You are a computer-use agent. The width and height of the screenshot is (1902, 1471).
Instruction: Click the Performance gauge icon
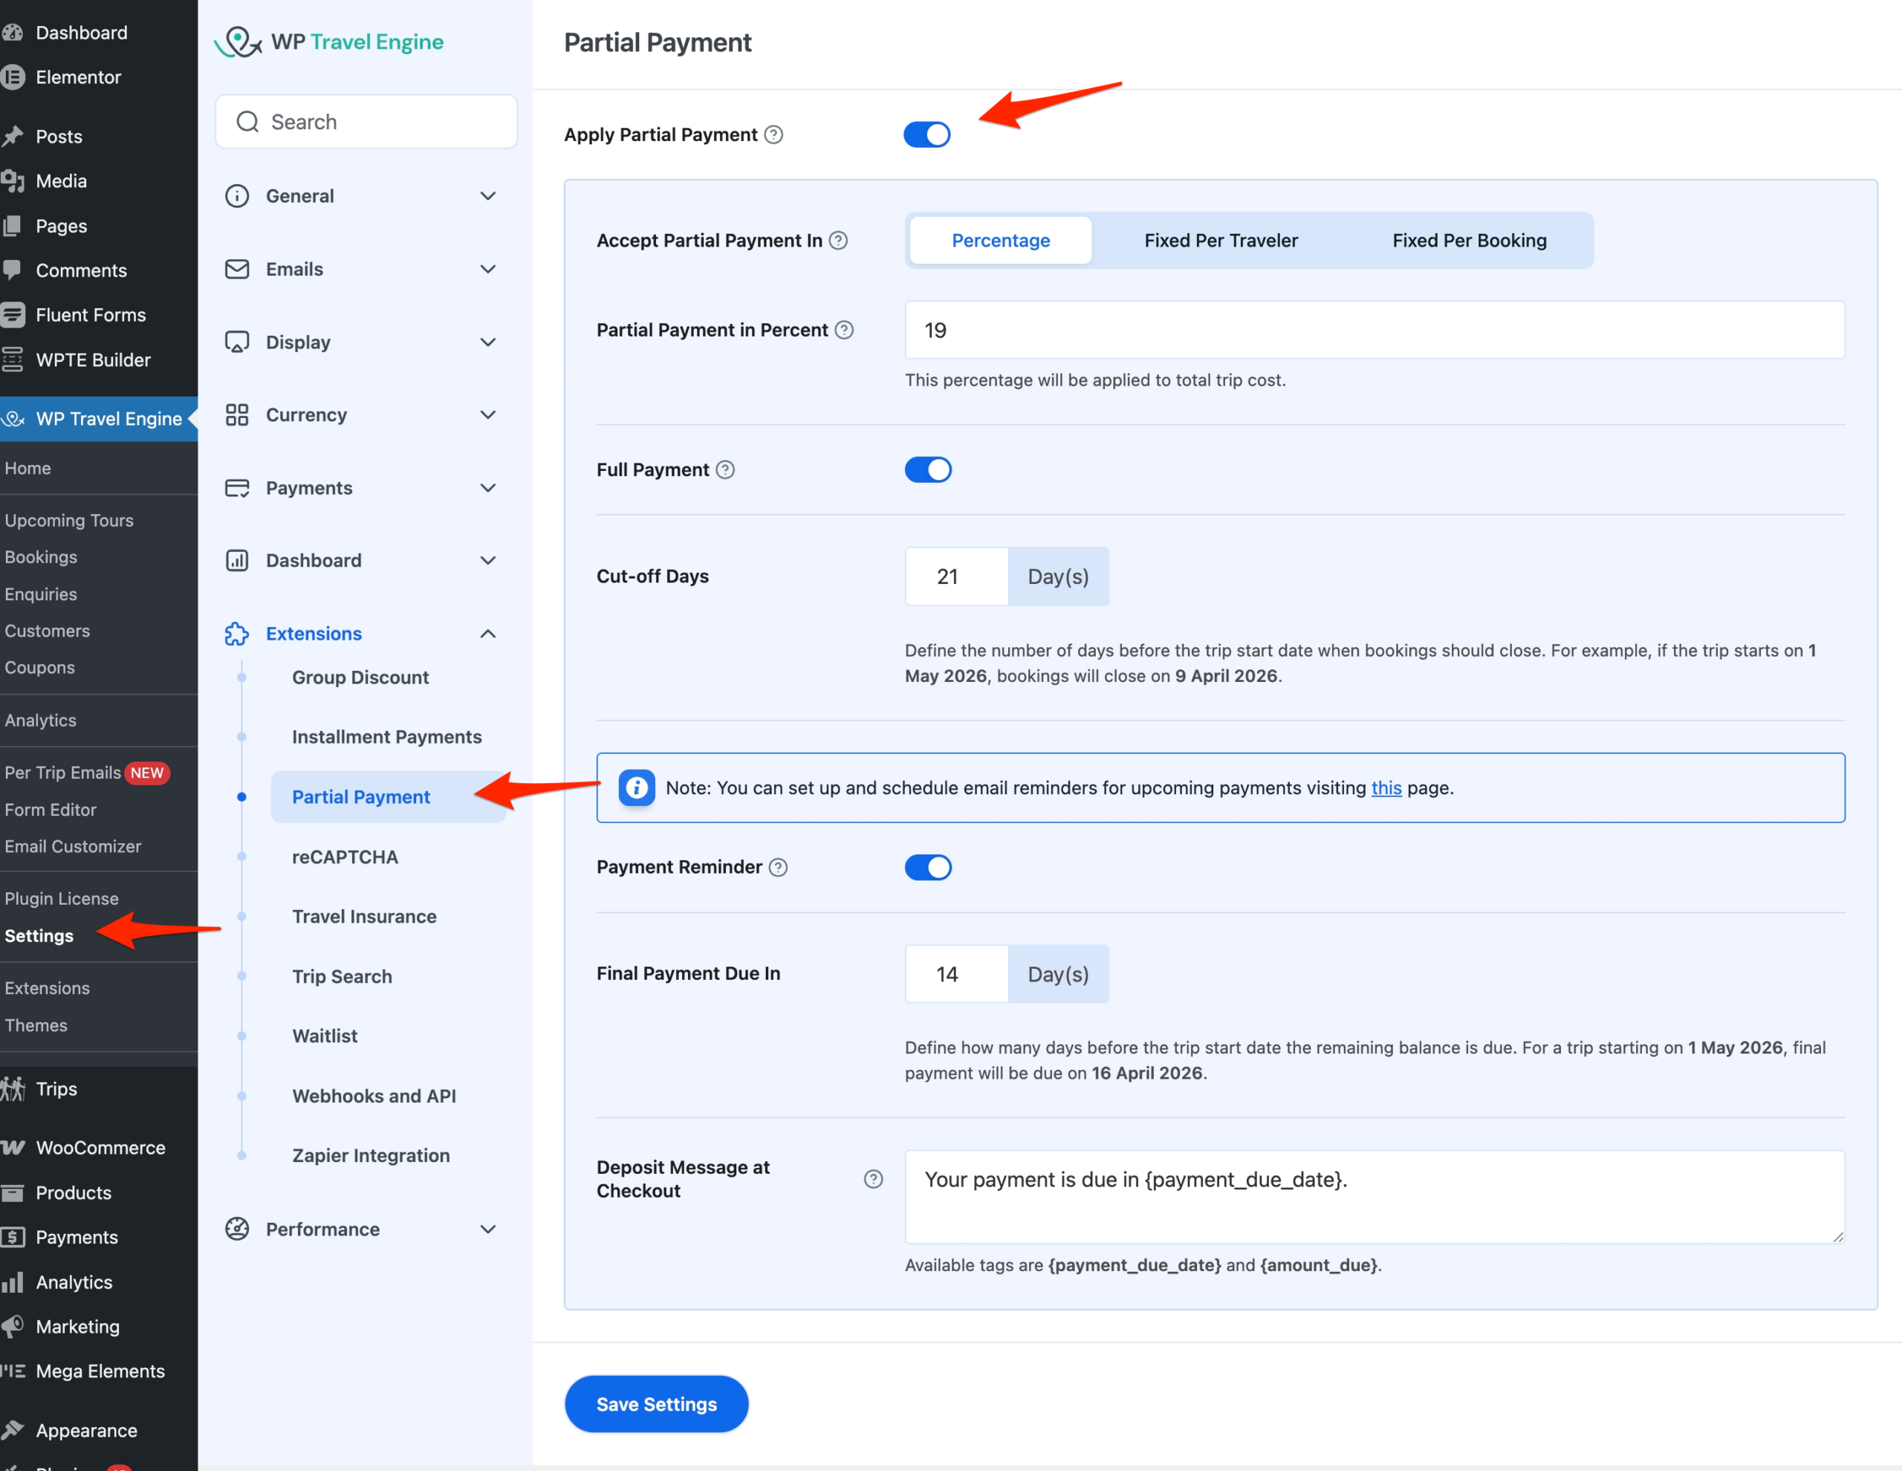(x=237, y=1229)
